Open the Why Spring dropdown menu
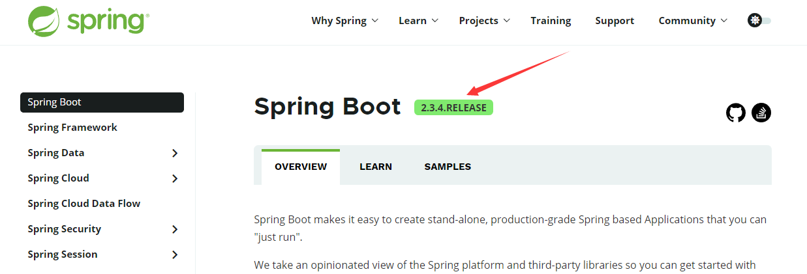Viewport: 807px width, 274px height. (x=344, y=21)
